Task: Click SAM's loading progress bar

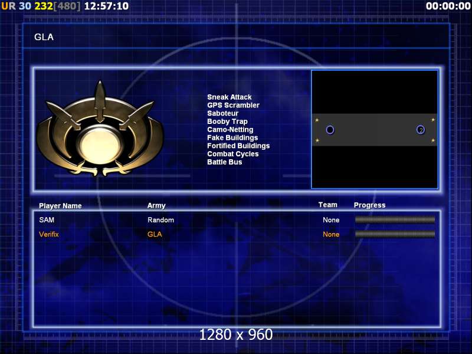Action: point(395,219)
